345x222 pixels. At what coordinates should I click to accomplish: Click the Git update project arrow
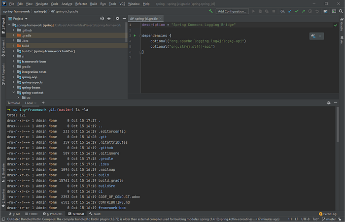[x=290, y=11]
